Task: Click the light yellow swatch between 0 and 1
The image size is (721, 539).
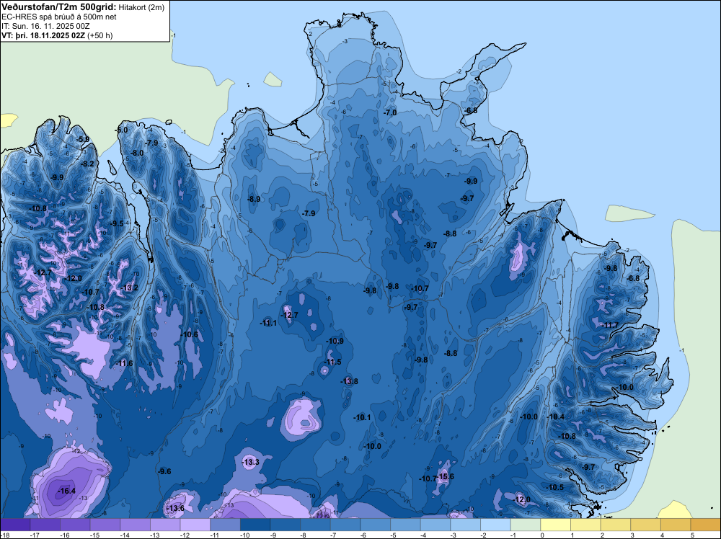Action: tap(555, 525)
